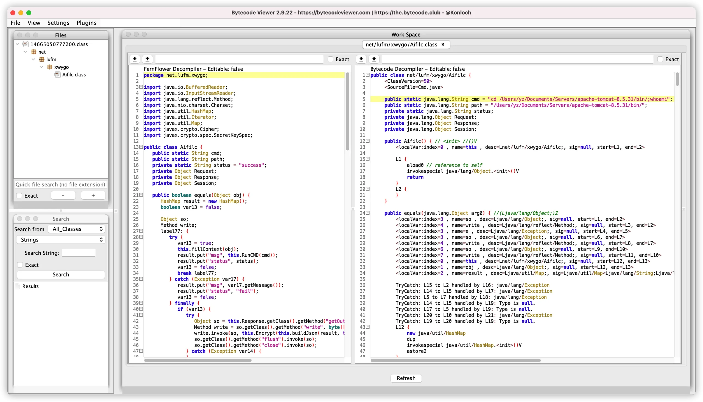Screen dimensions: 703x402
Task: Open the Strings search type dropdown
Action: pos(61,240)
